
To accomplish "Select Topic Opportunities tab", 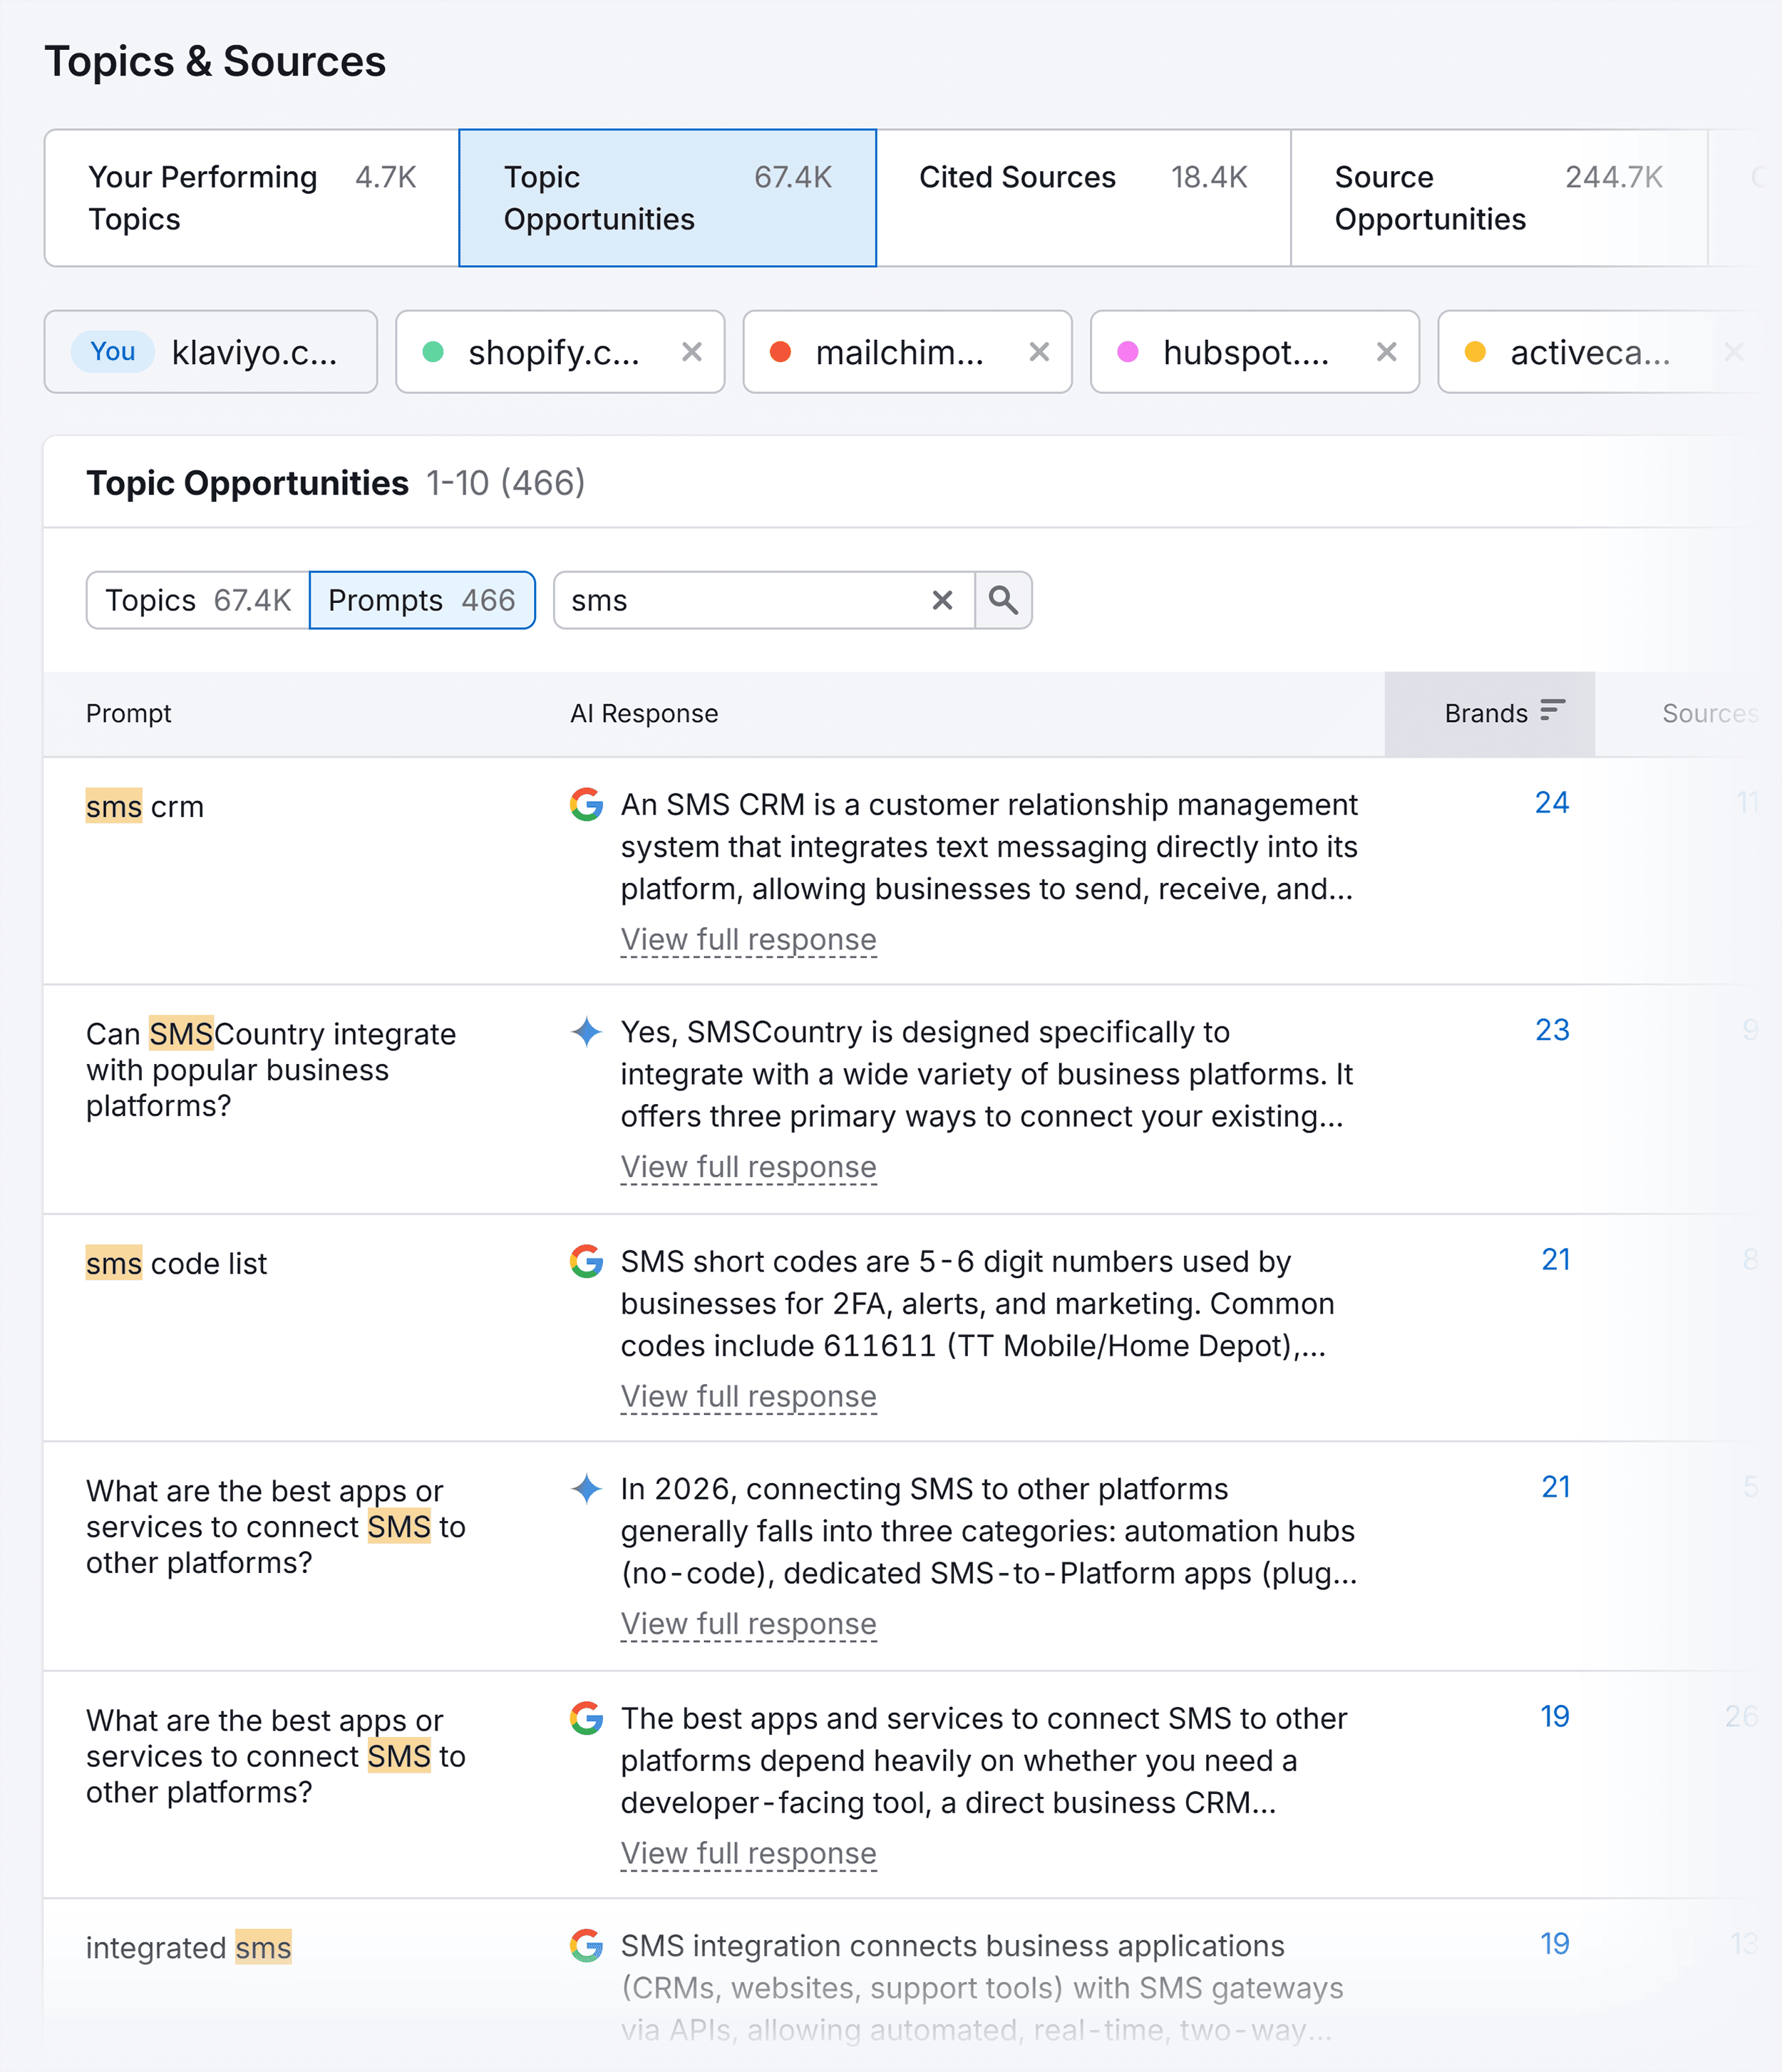I will point(667,198).
